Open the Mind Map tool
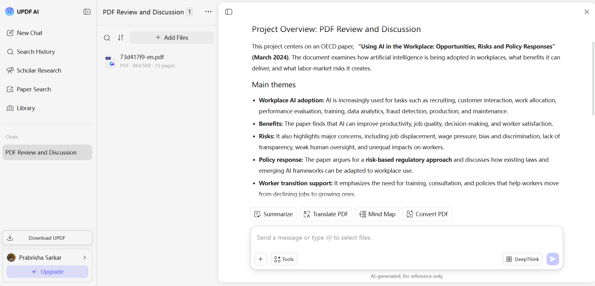 377,214
